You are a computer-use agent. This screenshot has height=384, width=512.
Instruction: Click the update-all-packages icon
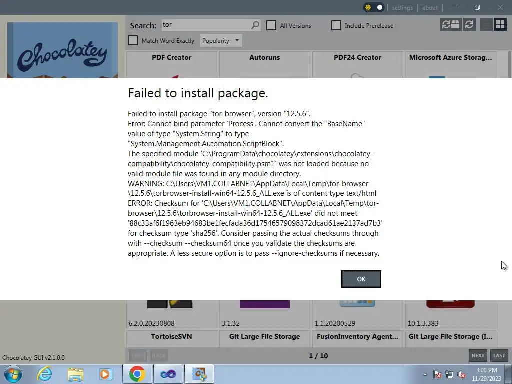coord(450,24)
